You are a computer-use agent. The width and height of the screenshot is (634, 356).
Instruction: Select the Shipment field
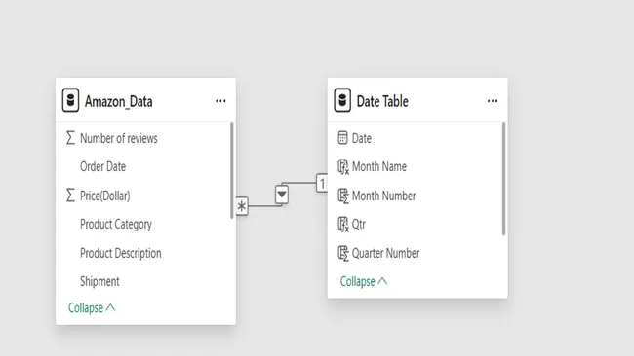pos(99,281)
